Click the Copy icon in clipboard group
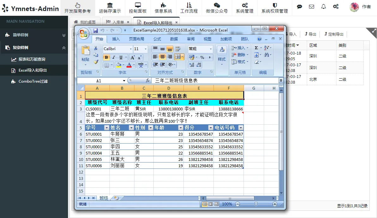This screenshot has width=377, height=218. coord(96,55)
